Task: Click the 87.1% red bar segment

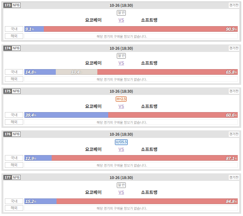Action: [x=145, y=158]
